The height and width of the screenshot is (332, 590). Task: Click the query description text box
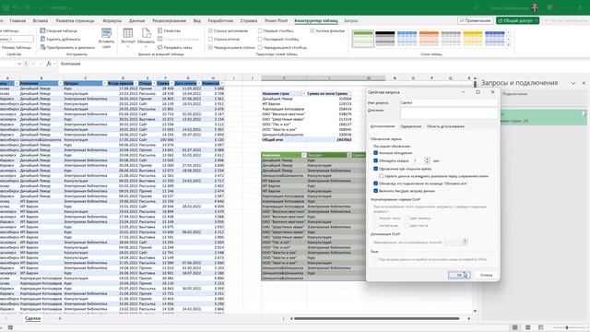tap(449, 113)
